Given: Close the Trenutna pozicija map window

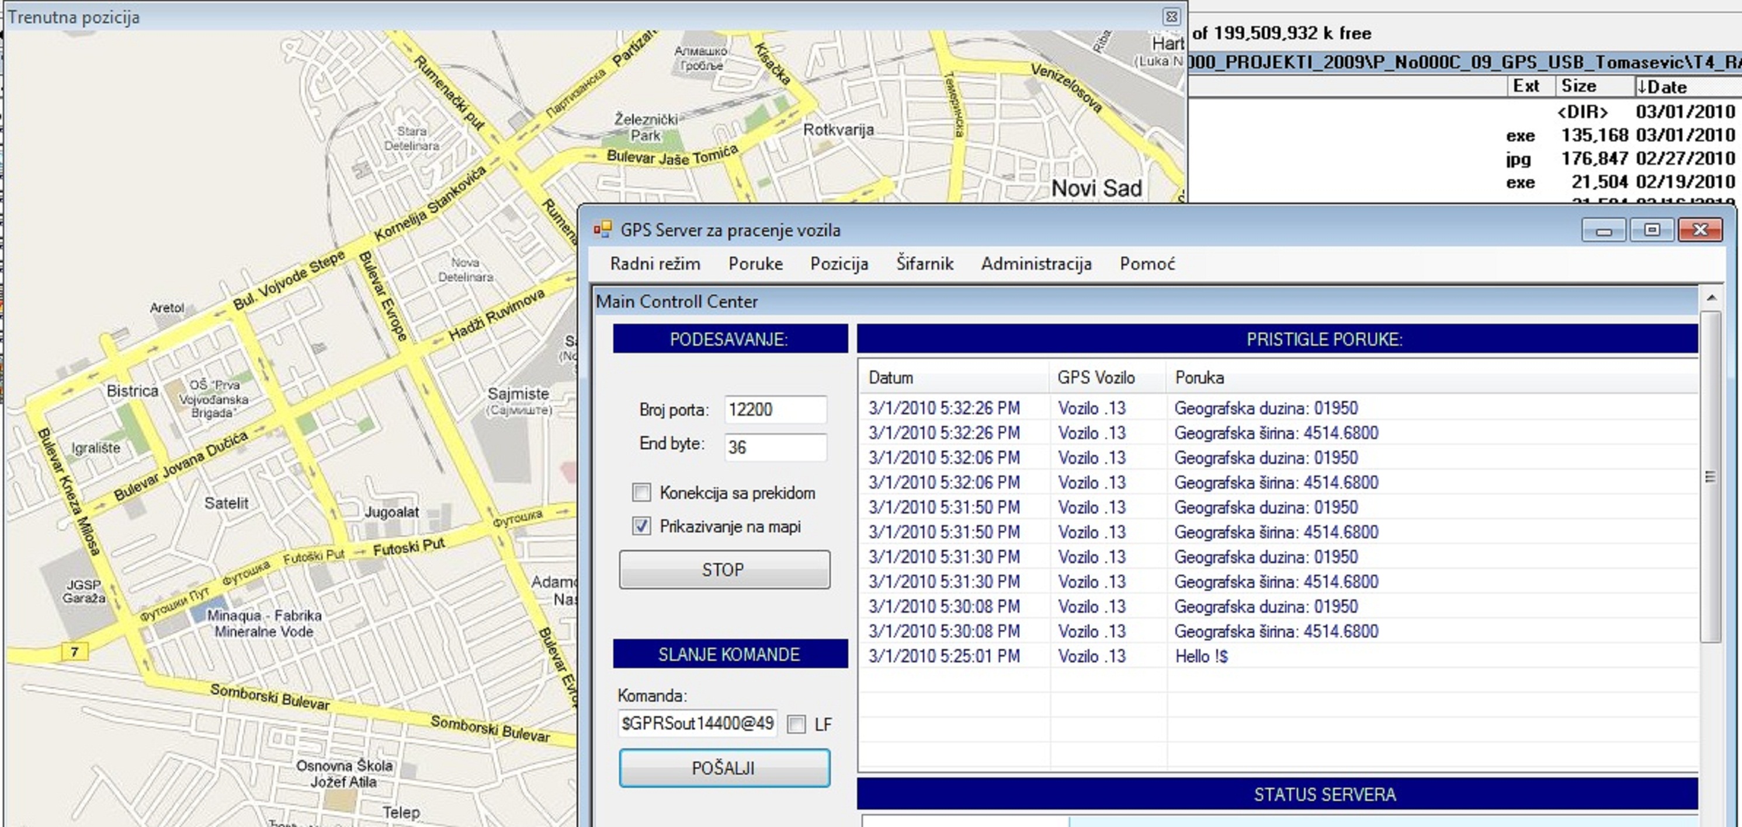Looking at the screenshot, I should pos(1171,16).
